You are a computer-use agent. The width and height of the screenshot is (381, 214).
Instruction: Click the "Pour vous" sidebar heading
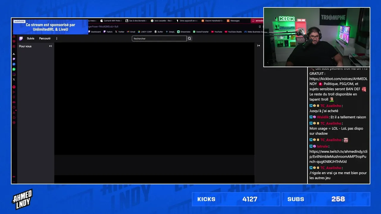25,46
